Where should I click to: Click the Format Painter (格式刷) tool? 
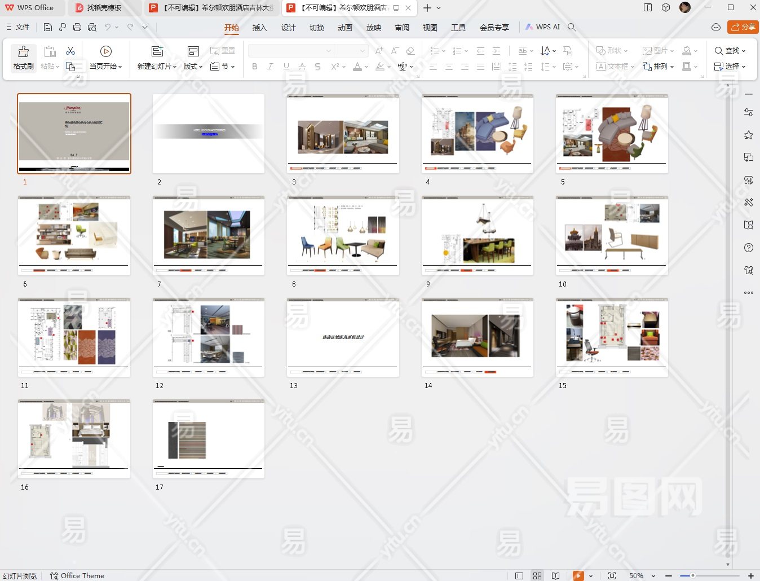point(23,58)
